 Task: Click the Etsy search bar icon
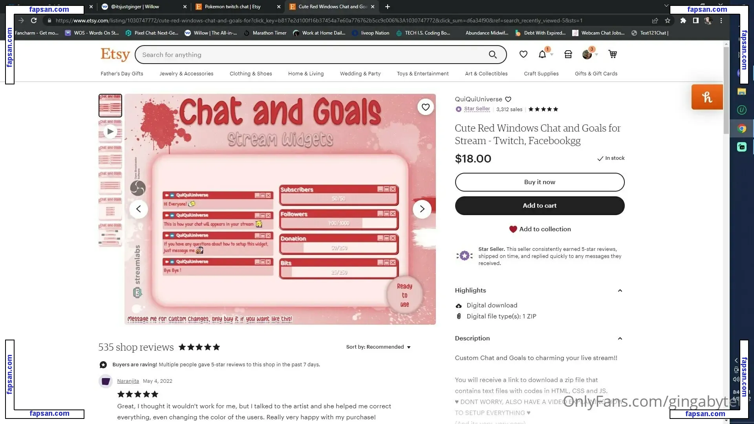click(492, 54)
